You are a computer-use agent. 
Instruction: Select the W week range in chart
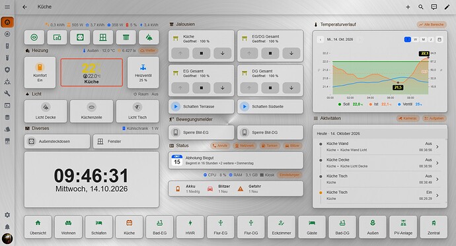click(415, 40)
